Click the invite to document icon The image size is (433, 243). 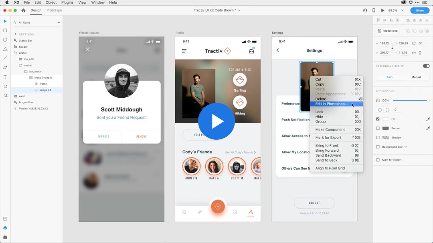pyautogui.click(x=365, y=10)
